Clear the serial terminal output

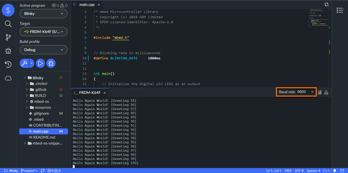click(x=320, y=92)
